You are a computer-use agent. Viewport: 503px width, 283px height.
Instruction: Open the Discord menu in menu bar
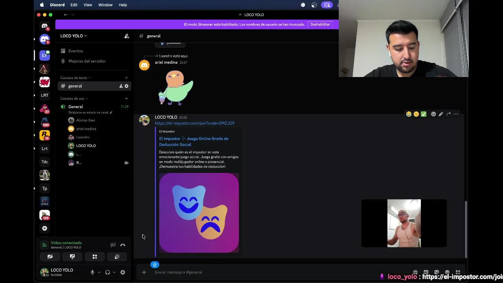[x=57, y=5]
